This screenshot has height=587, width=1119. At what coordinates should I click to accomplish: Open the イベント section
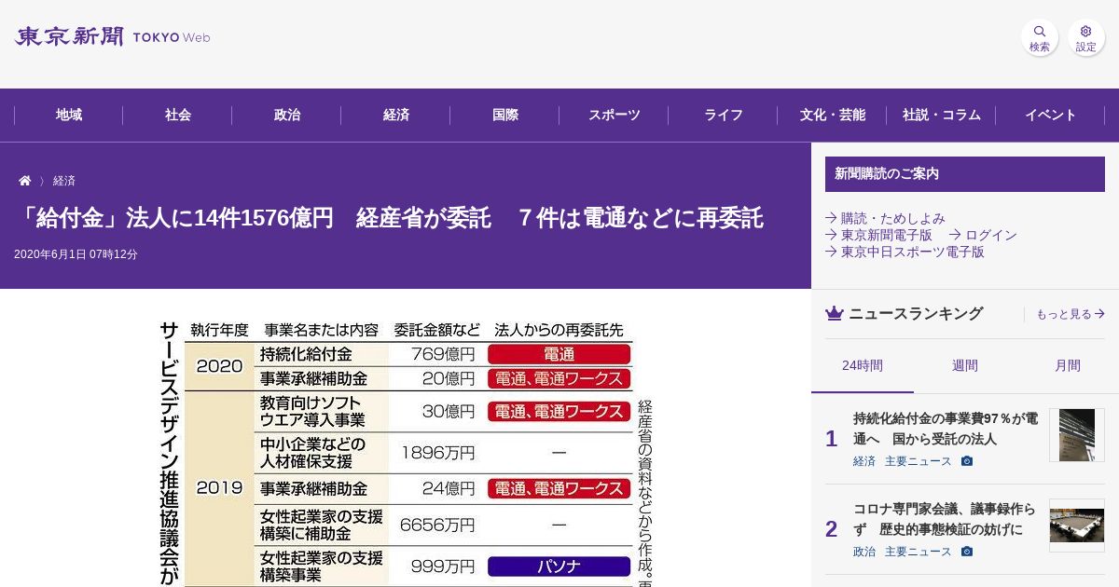tap(1051, 115)
